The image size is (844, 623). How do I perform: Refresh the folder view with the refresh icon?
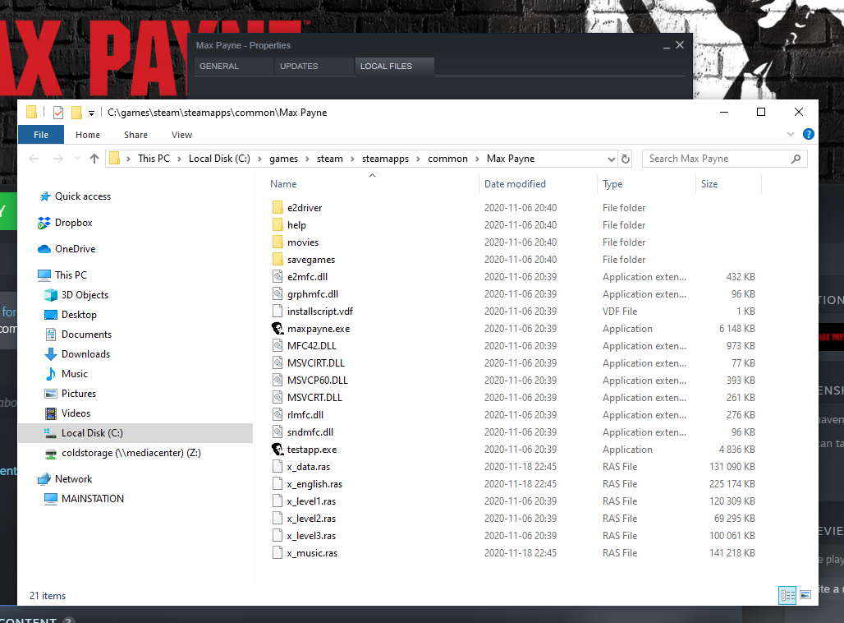coord(625,158)
